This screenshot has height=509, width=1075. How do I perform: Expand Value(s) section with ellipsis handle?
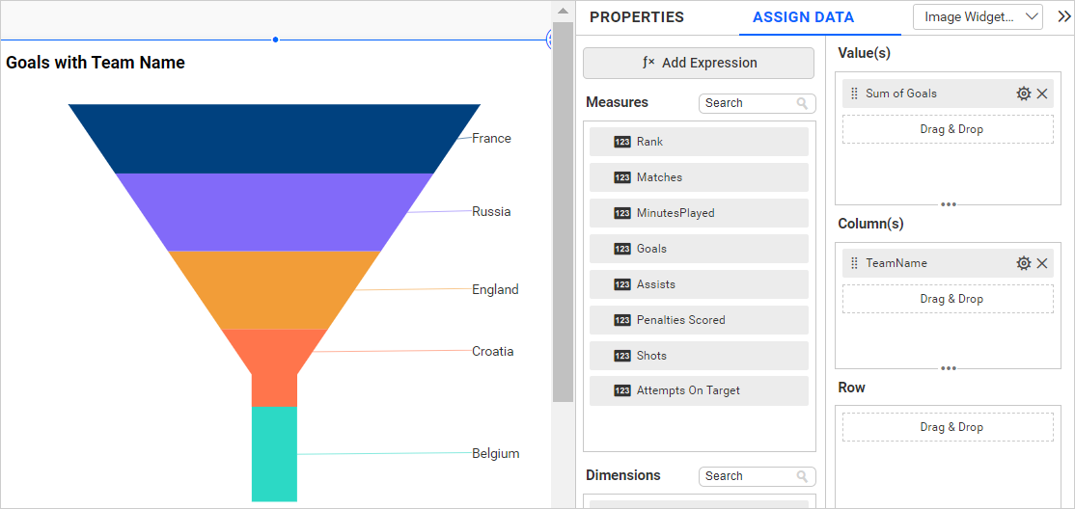[x=949, y=204]
